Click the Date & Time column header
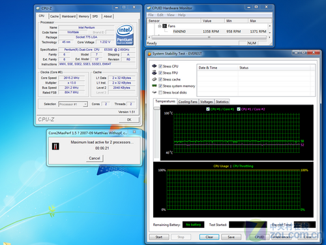Image resolution: width=326 pixels, height=245 pixels. [x=217, y=68]
